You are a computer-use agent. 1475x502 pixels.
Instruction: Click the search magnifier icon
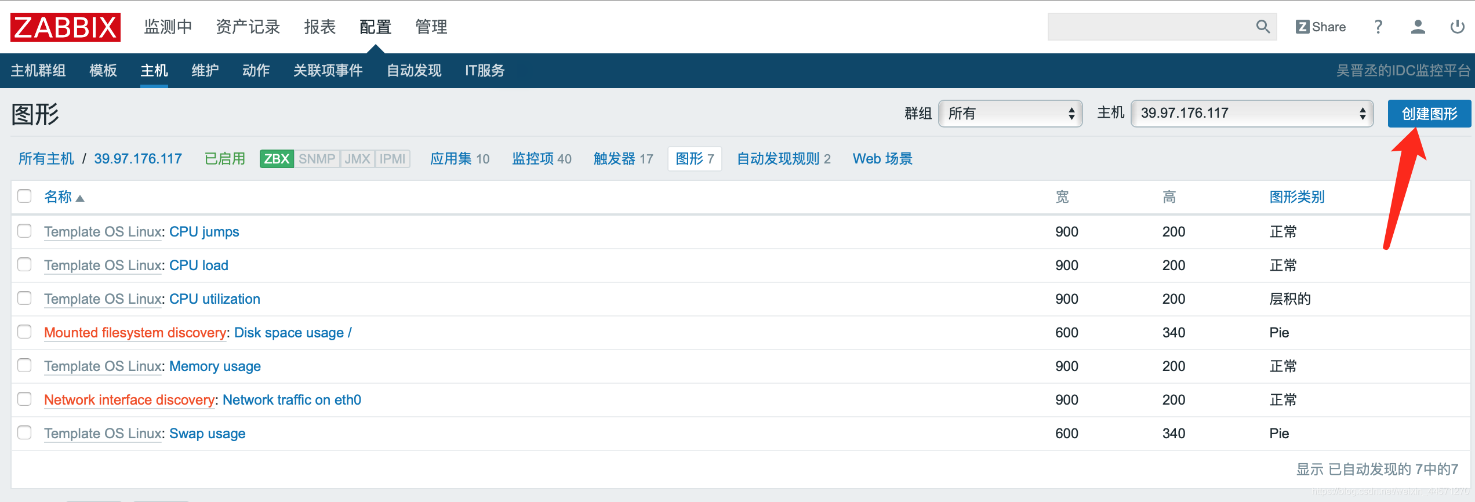[x=1263, y=27]
